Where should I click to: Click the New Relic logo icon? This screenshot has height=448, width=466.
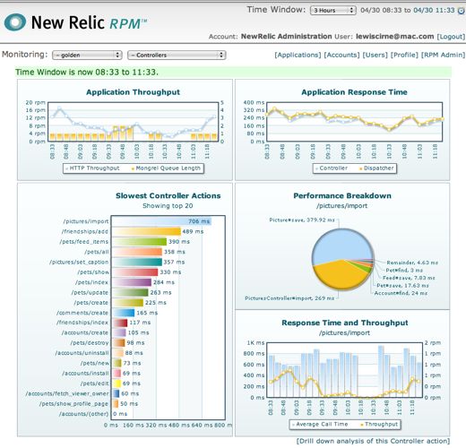point(15,22)
